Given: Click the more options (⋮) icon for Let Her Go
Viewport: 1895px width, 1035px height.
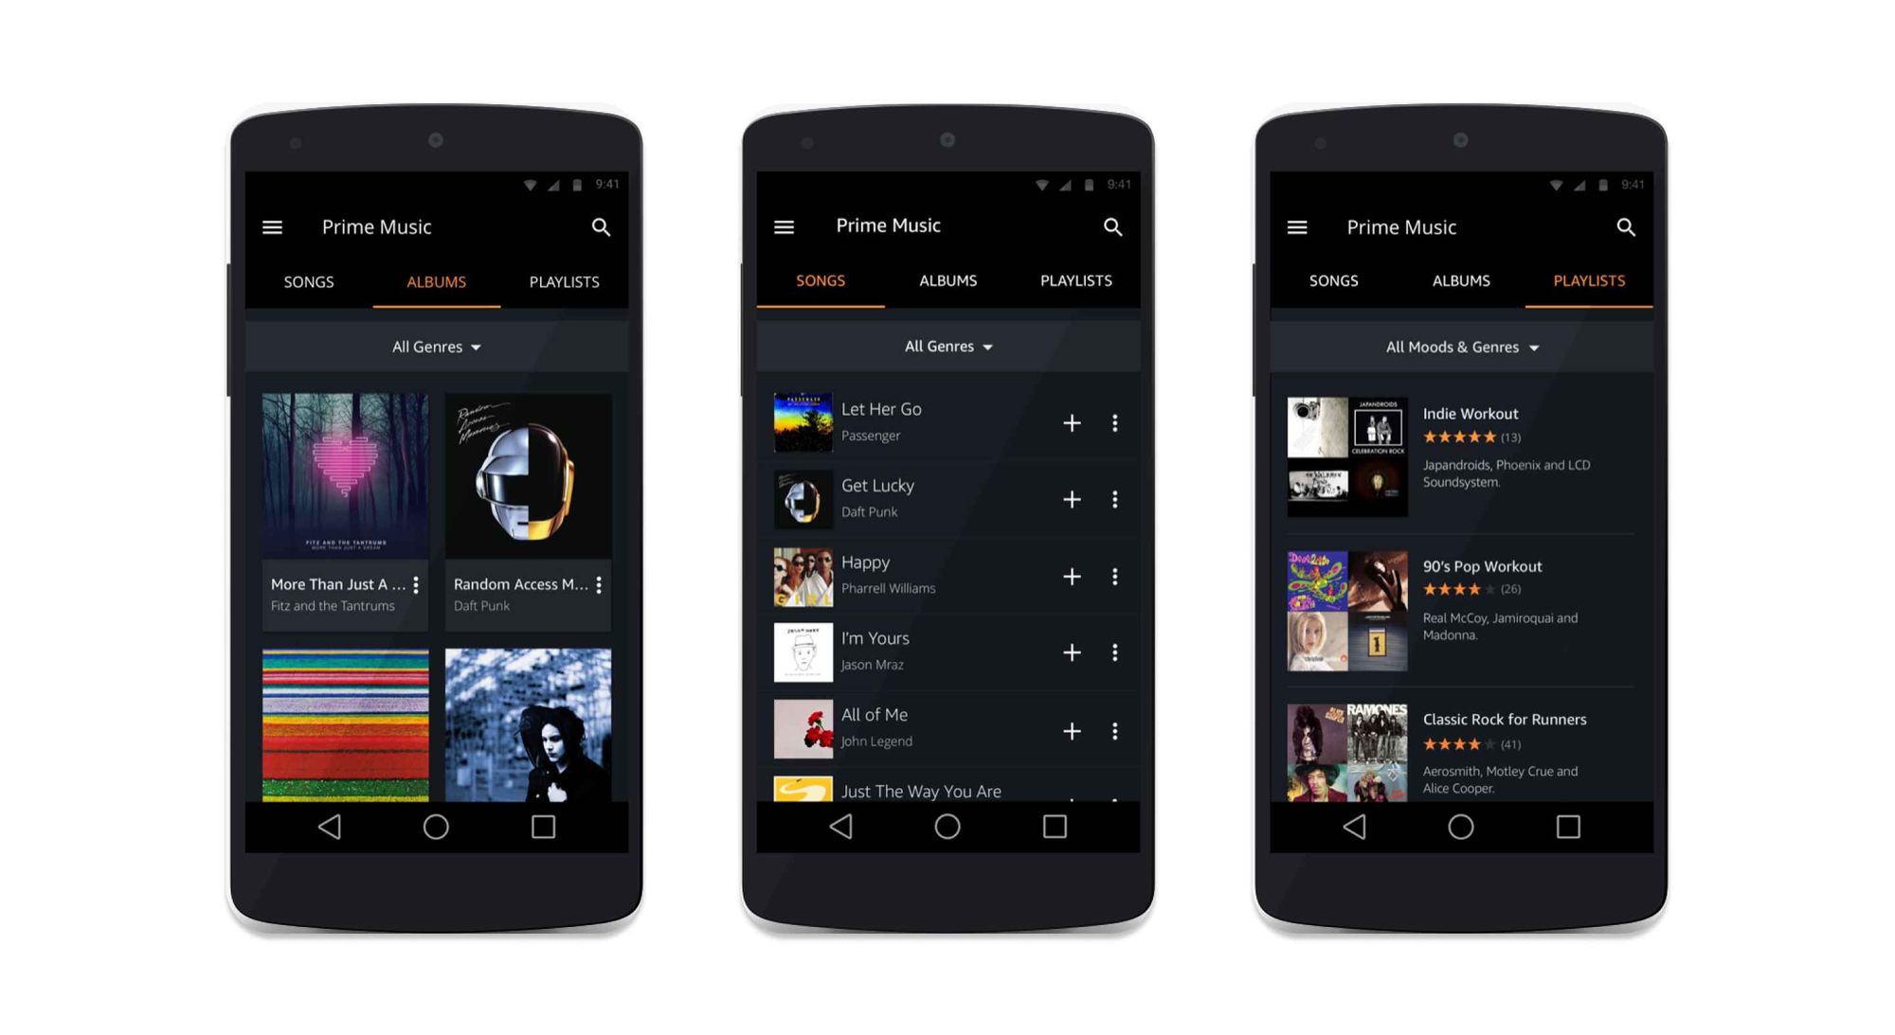Looking at the screenshot, I should point(1113,422).
